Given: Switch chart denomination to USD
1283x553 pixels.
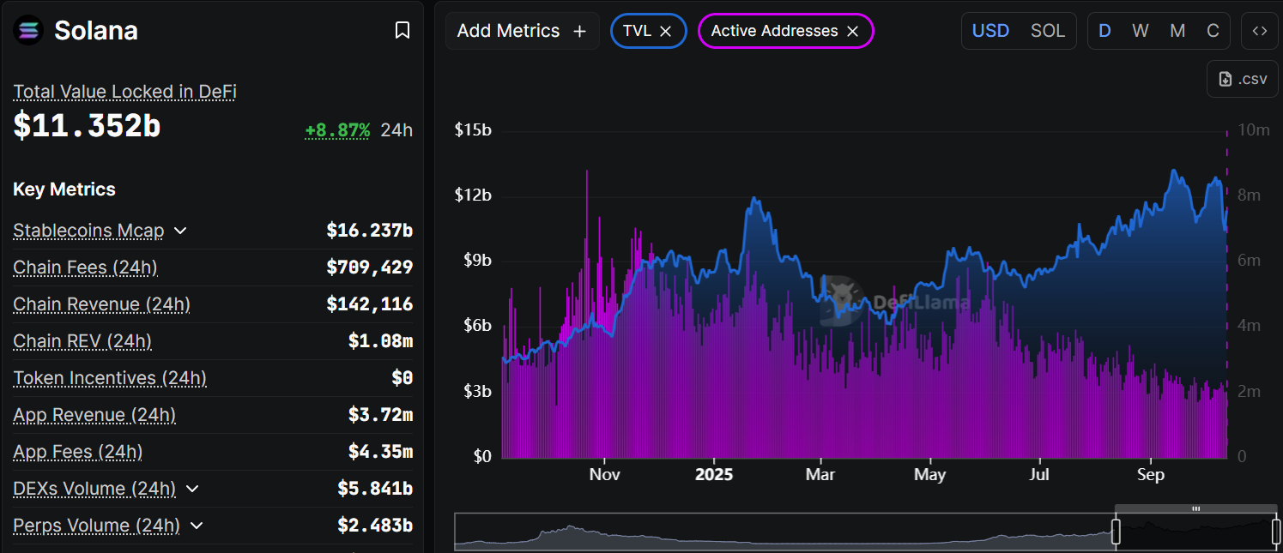Looking at the screenshot, I should tap(990, 31).
